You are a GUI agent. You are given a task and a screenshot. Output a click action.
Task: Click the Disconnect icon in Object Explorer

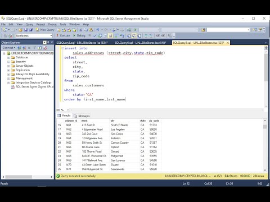point(24,48)
